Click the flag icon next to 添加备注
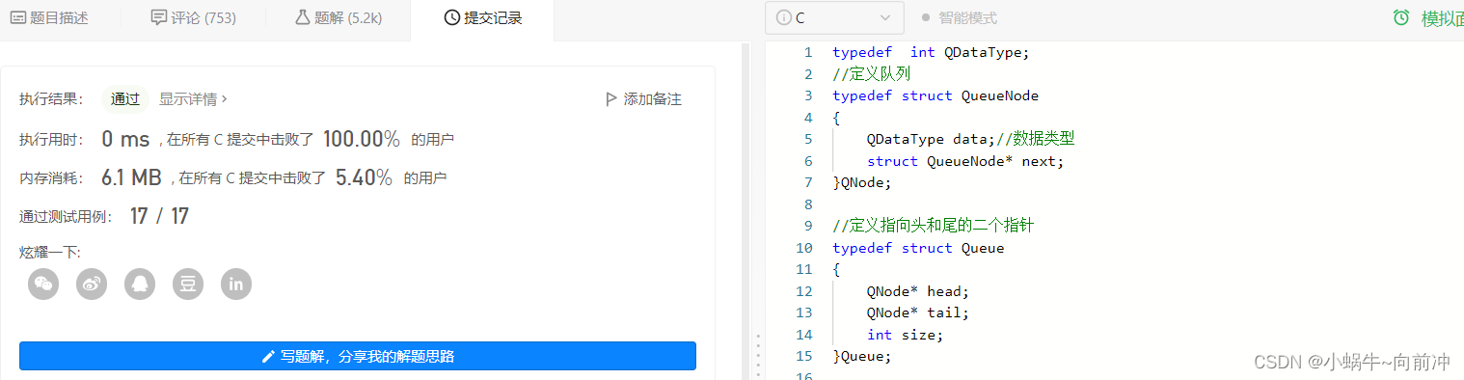 (610, 98)
